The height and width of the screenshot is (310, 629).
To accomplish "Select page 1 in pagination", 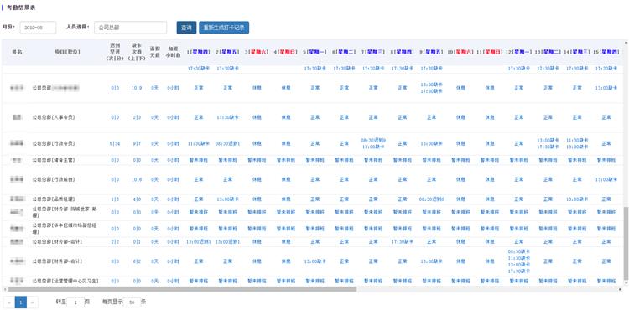I will (x=21, y=302).
